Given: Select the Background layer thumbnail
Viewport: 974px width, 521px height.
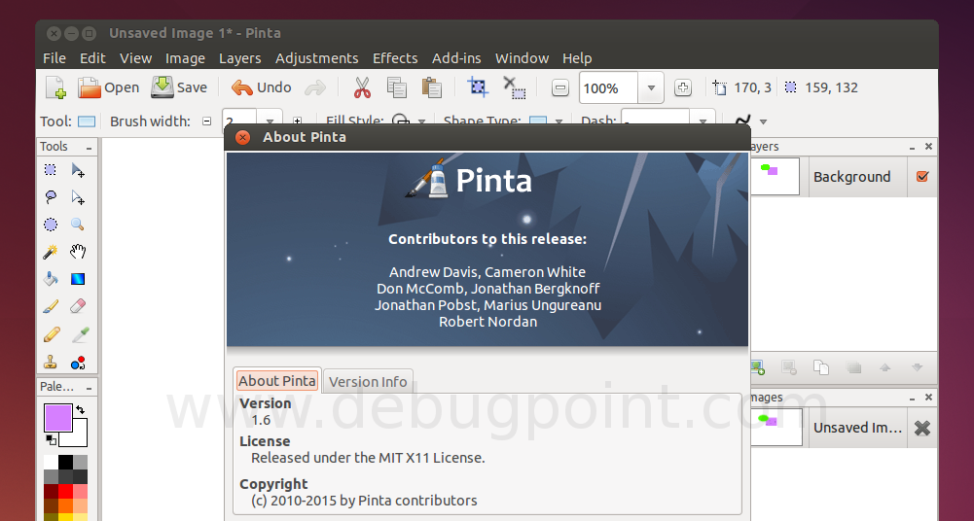Looking at the screenshot, I should point(776,176).
